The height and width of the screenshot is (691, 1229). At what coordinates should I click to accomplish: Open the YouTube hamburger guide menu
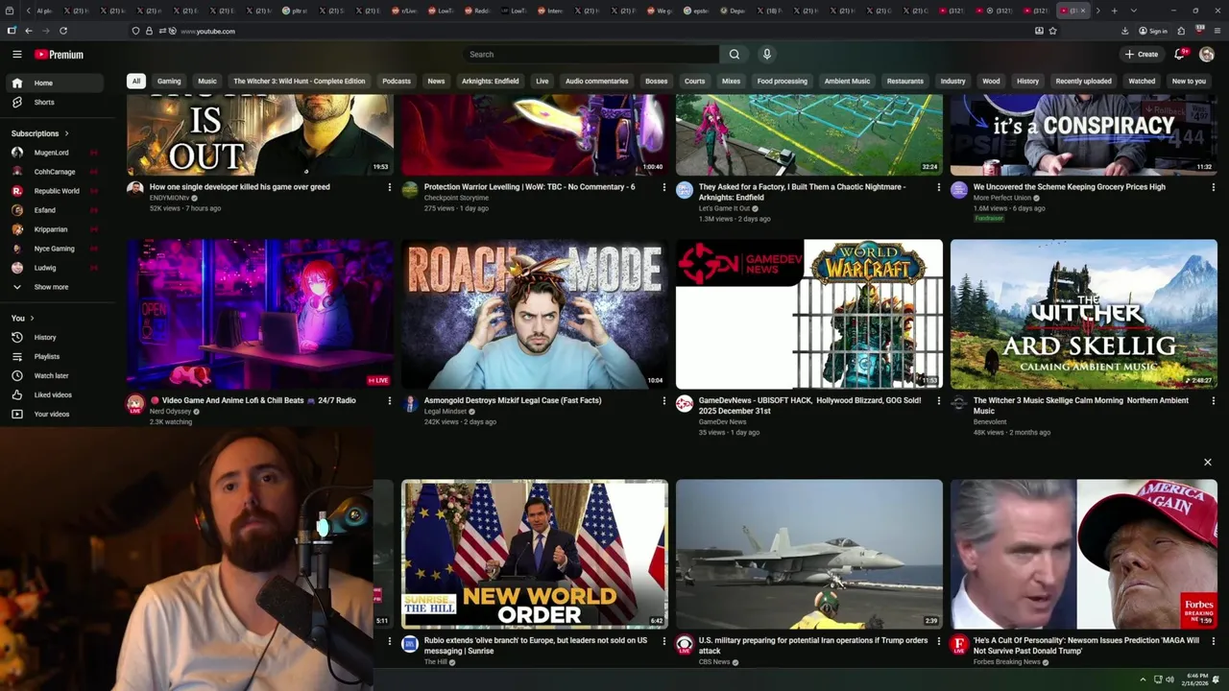click(x=16, y=55)
